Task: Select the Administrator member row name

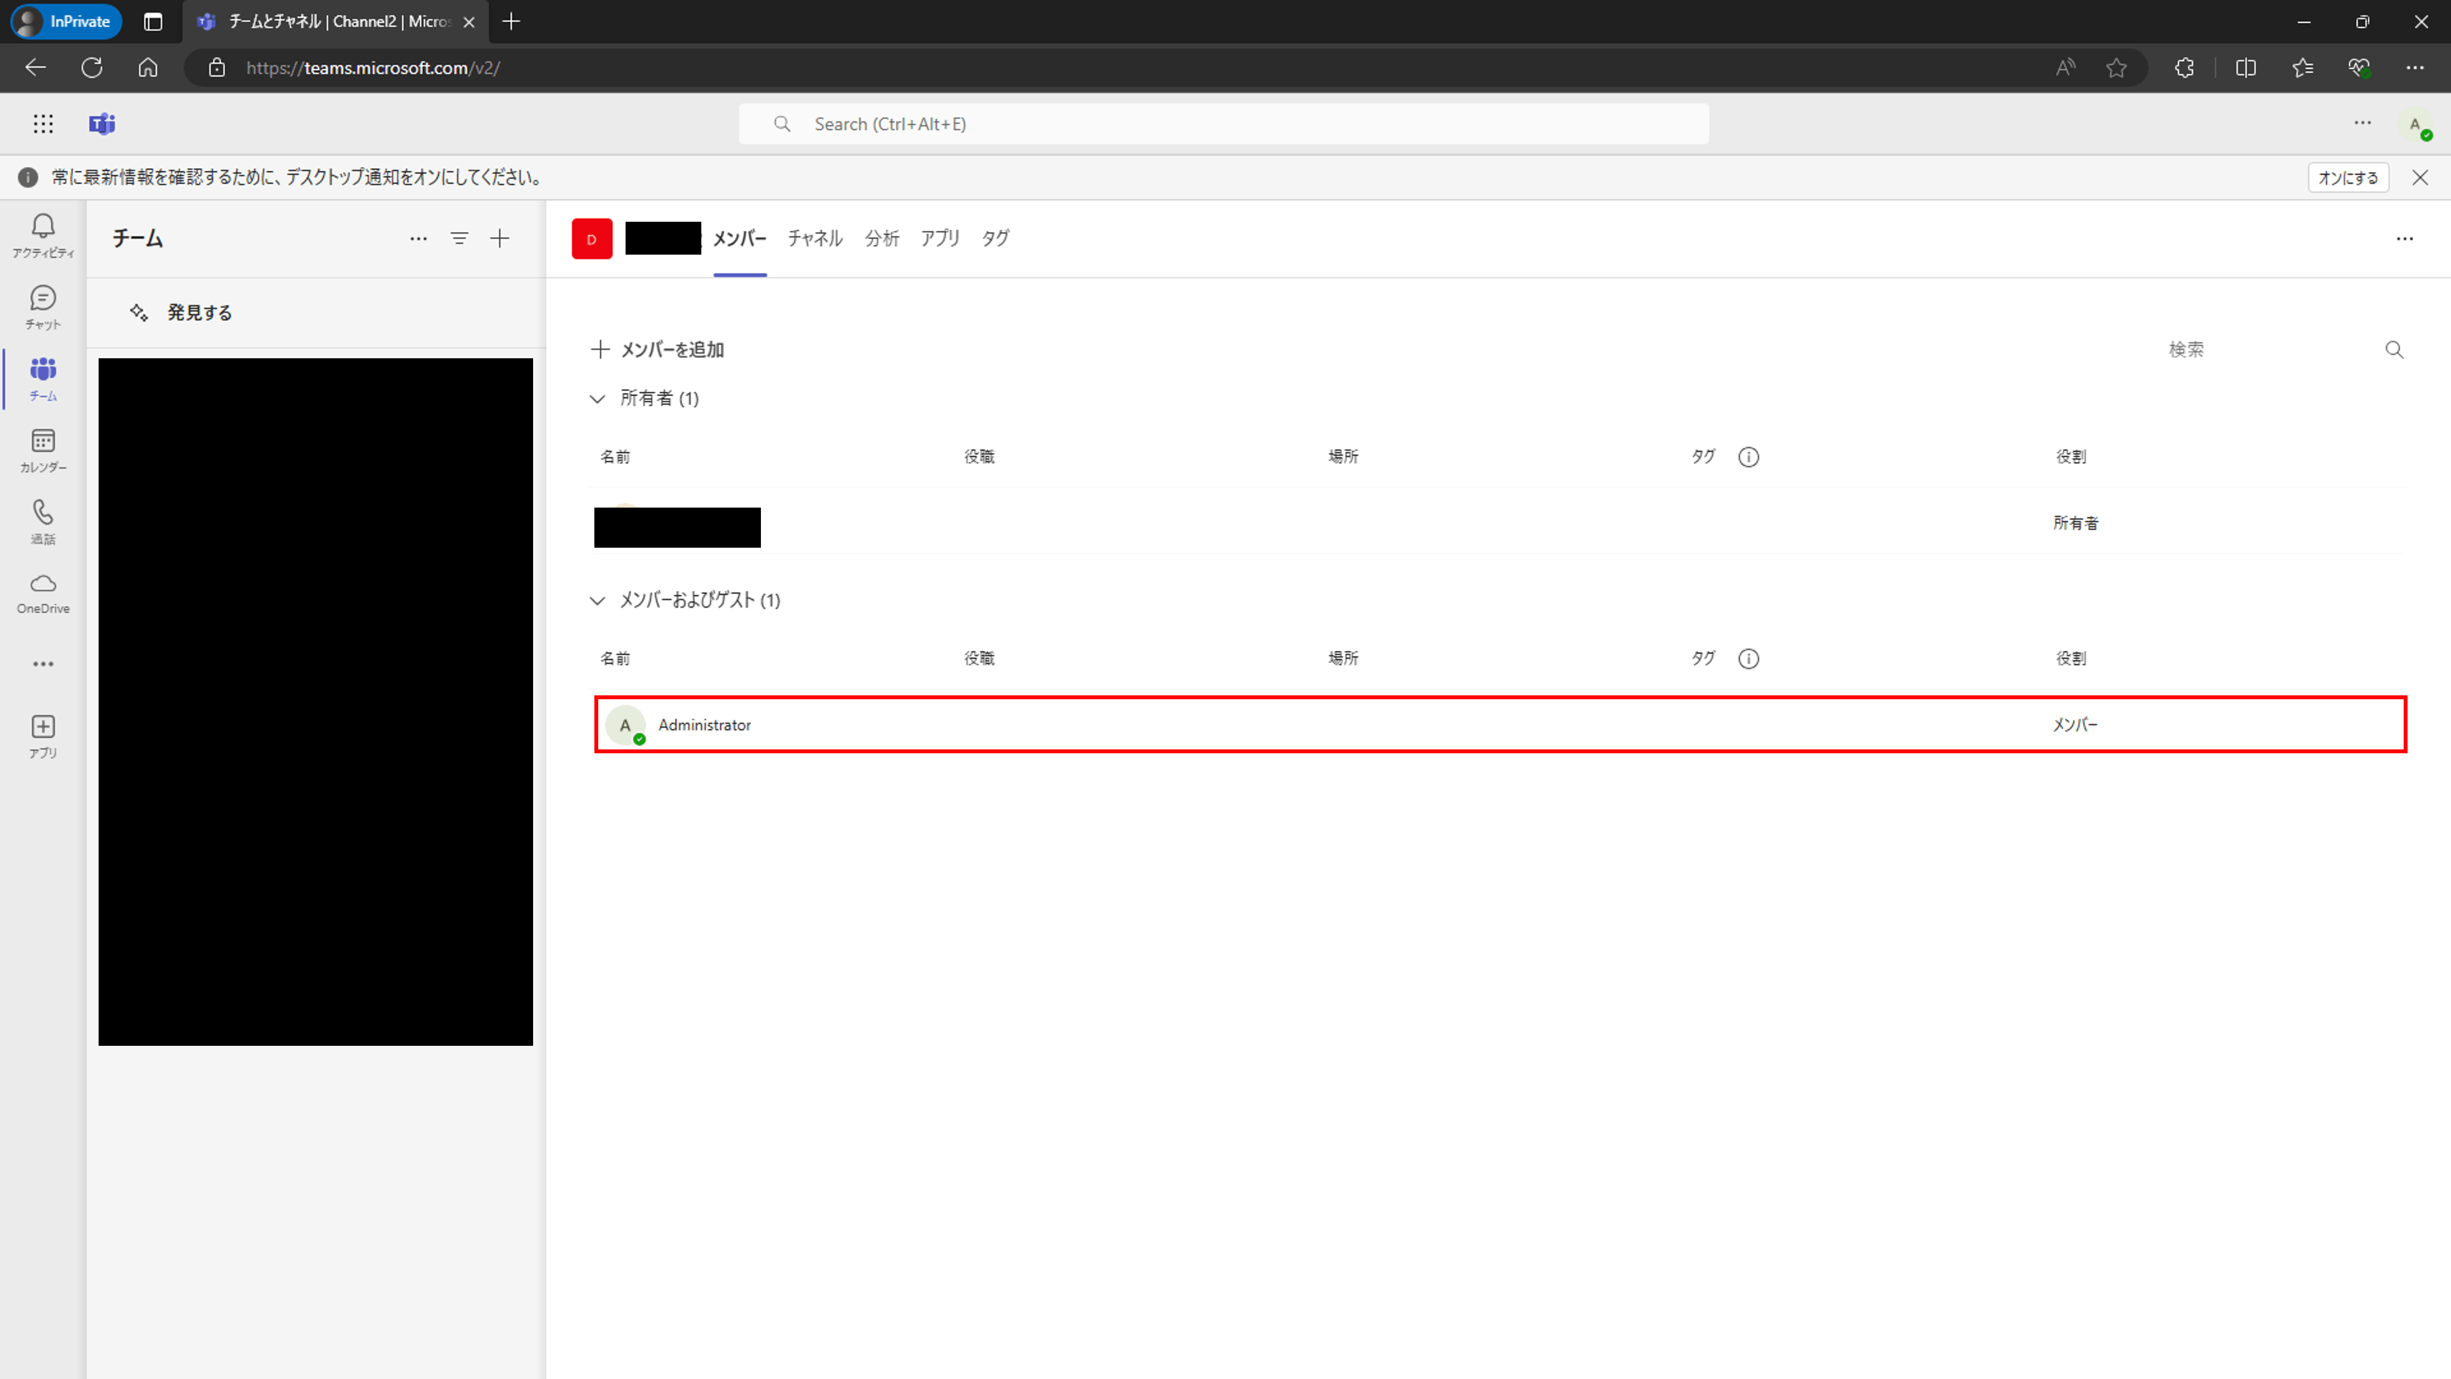Action: tap(704, 725)
